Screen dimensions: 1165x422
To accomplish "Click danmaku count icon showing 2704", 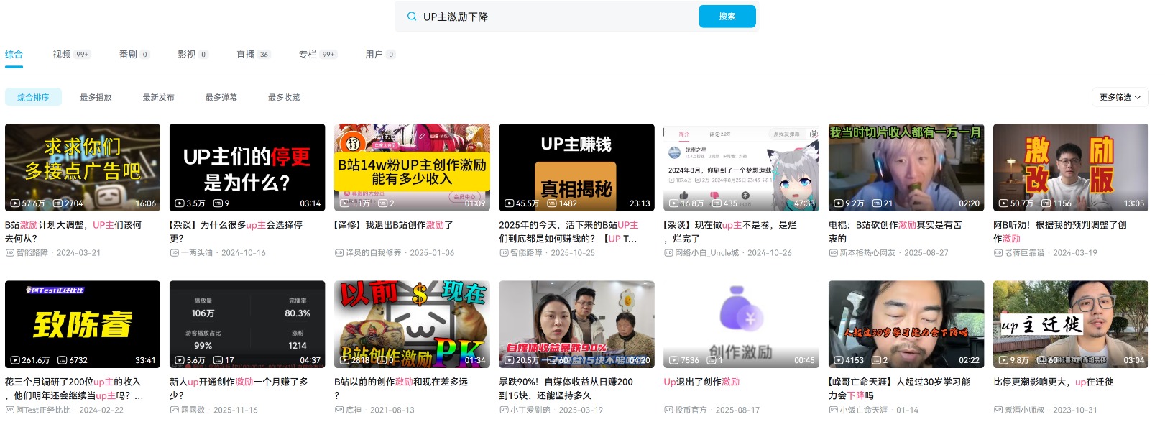I will click(57, 203).
